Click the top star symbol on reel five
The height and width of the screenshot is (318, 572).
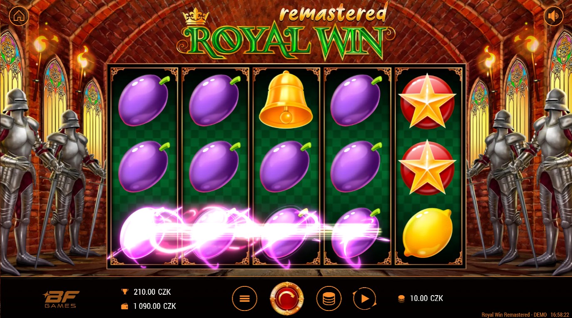428,102
